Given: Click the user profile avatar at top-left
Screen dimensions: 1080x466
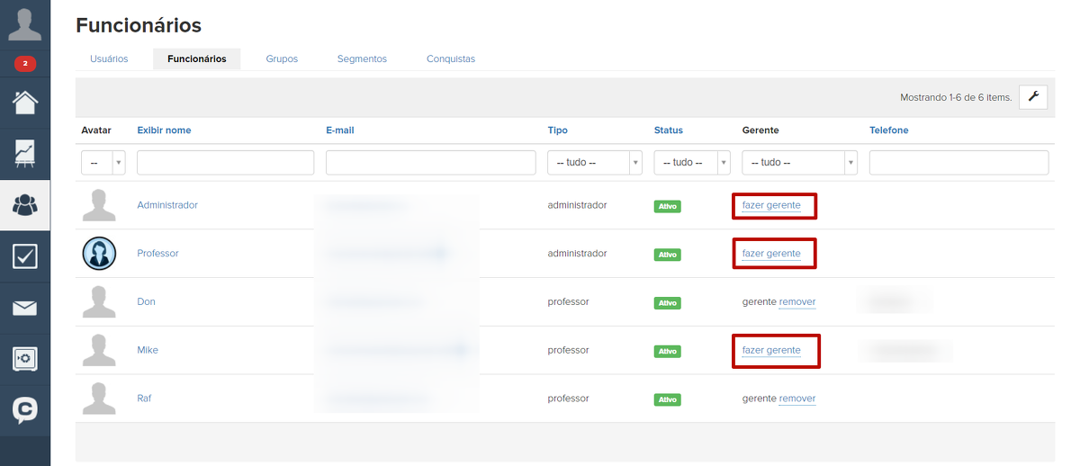Looking at the screenshot, I should (x=24, y=24).
